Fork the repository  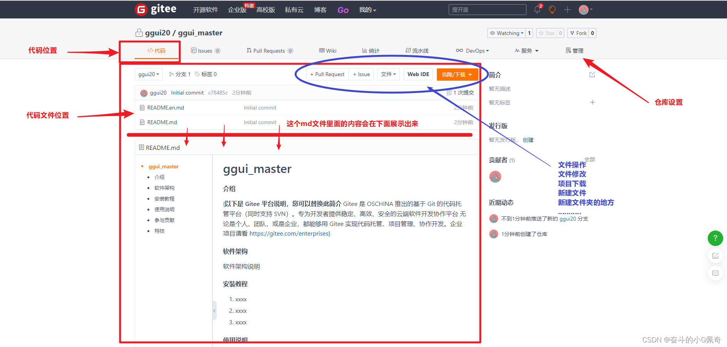(578, 33)
